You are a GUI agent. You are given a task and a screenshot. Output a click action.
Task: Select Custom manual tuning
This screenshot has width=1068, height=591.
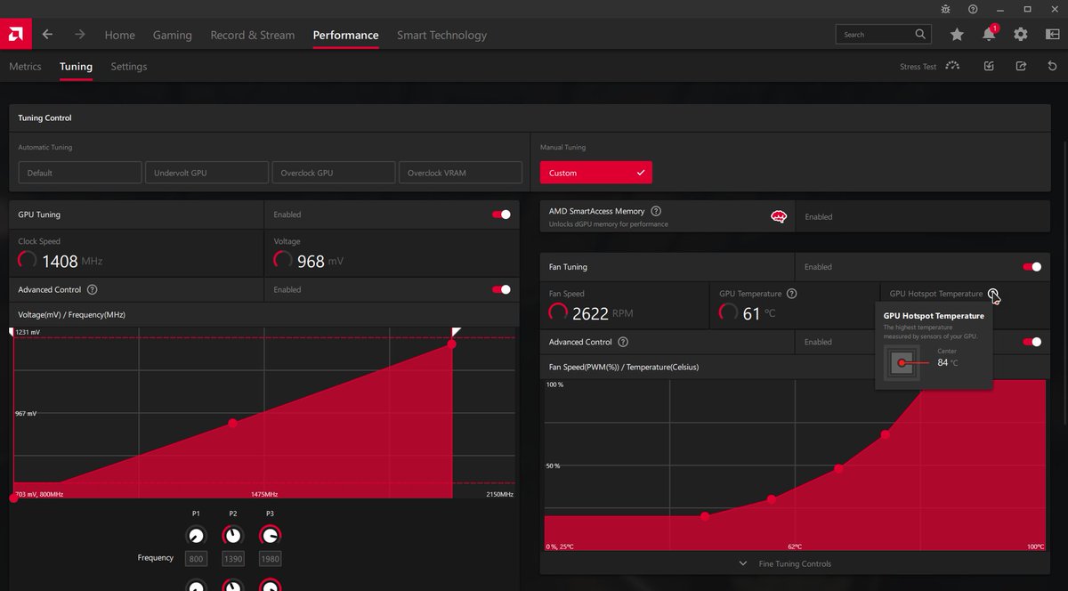596,173
